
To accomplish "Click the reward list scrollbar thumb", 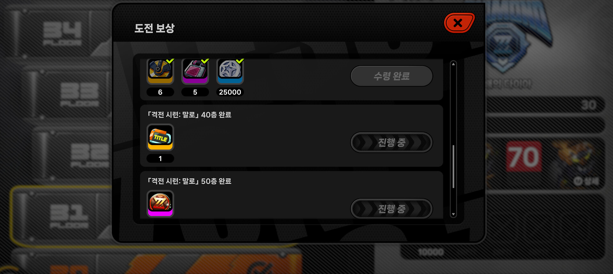I will coord(453,167).
